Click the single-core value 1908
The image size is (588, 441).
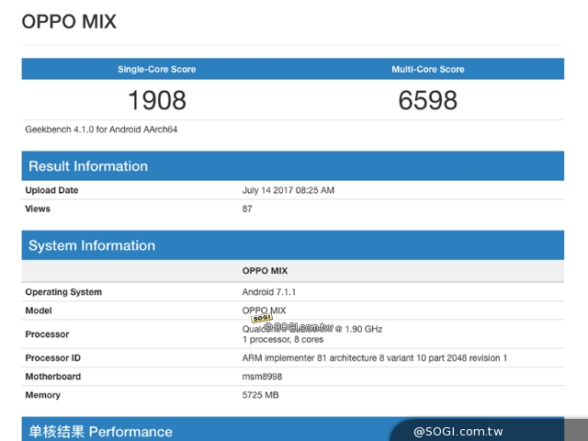pyautogui.click(x=157, y=100)
